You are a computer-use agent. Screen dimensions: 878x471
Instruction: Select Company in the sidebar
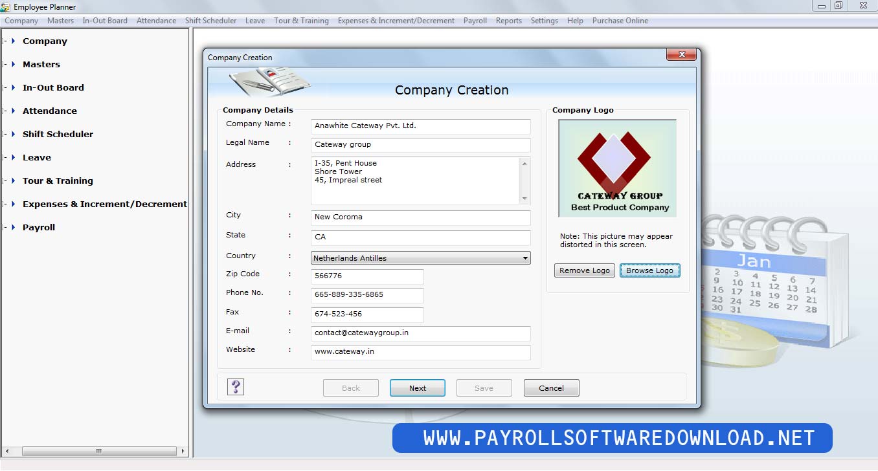pos(45,41)
